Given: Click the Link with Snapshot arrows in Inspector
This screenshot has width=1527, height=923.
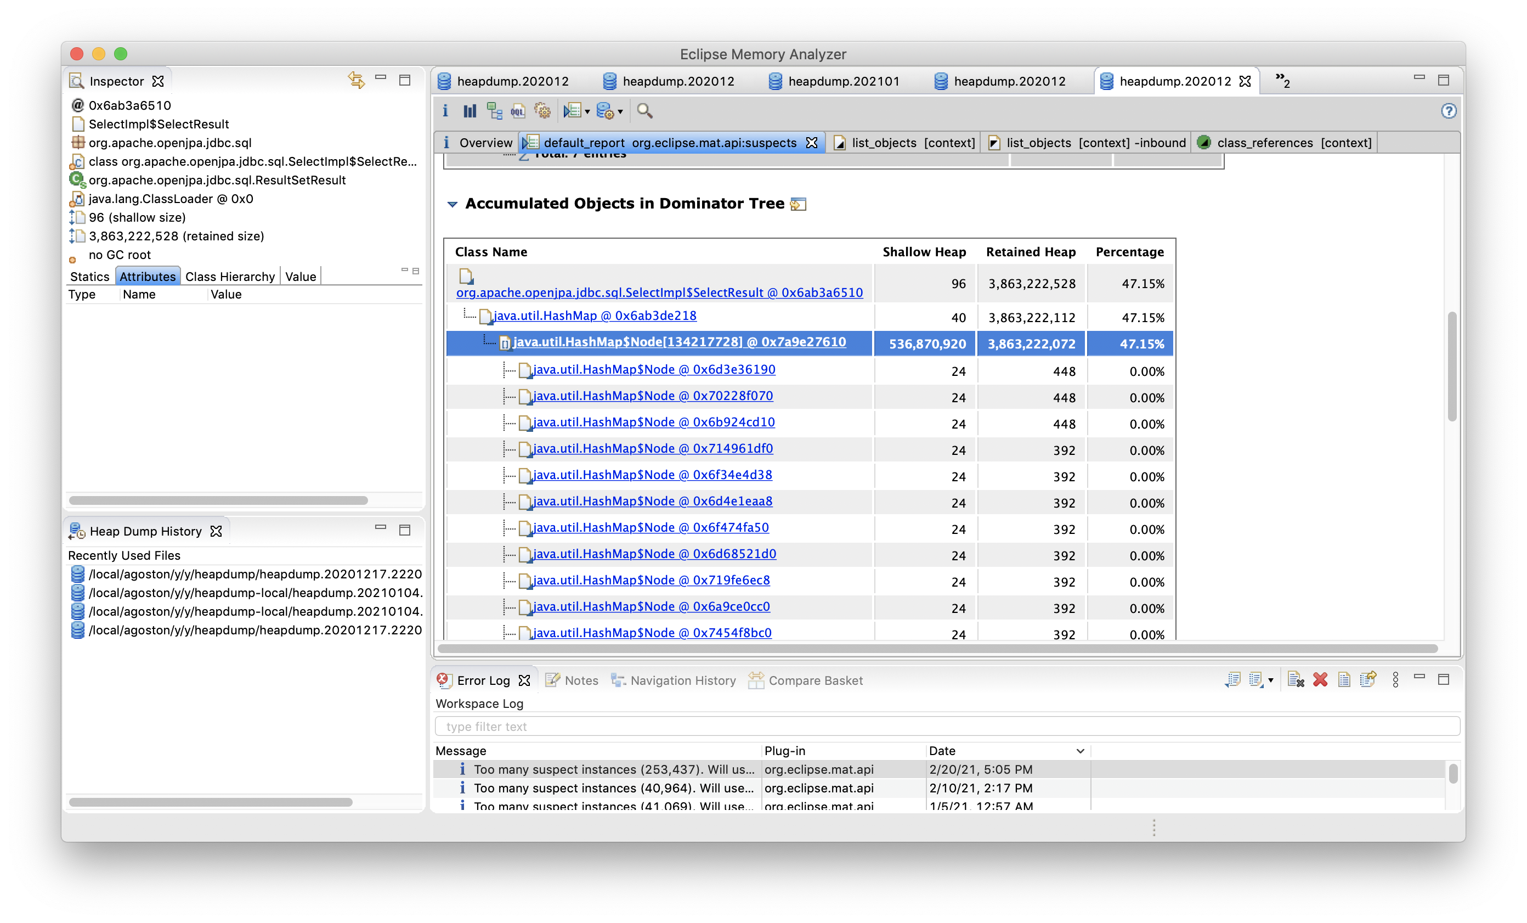Looking at the screenshot, I should [x=357, y=80].
